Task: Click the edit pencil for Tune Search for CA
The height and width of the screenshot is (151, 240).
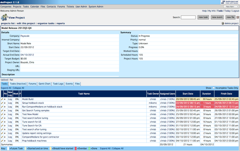Action: click(x=2, y=126)
